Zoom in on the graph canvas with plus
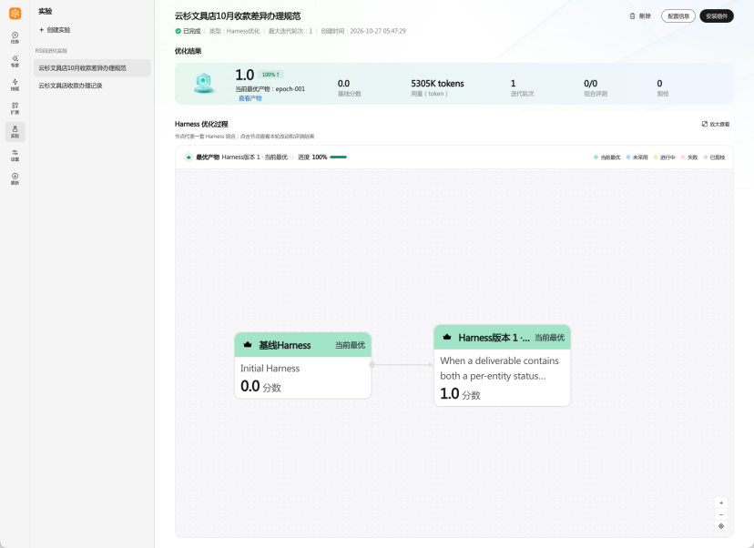The image size is (754, 548). point(721,502)
